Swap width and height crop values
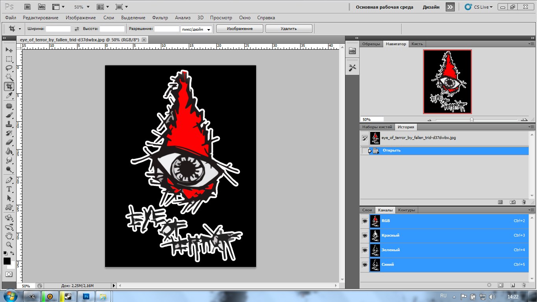The height and width of the screenshot is (302, 537). click(x=77, y=29)
